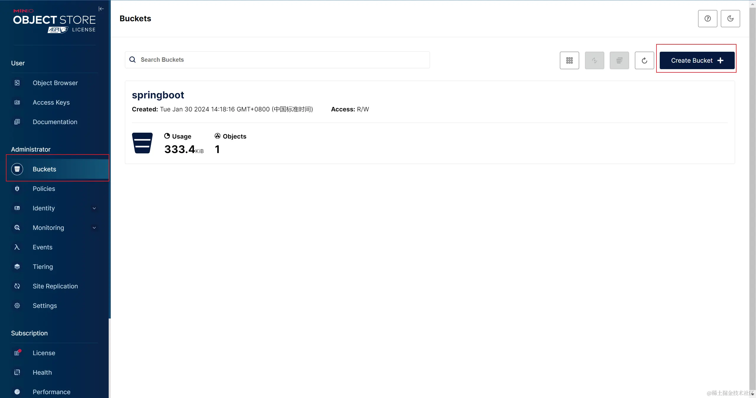Viewport: 756px width, 398px height.
Task: Click the Set Lifecycle toolbar icon
Action: pos(619,61)
